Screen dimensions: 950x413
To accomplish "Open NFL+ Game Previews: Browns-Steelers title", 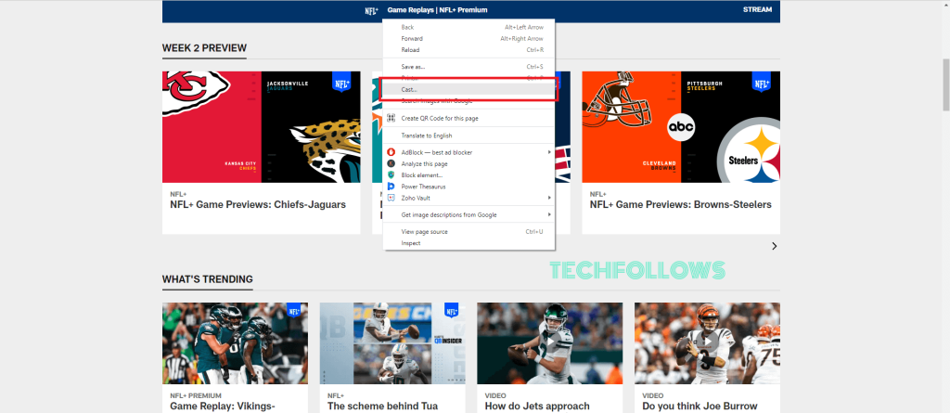I will point(680,205).
